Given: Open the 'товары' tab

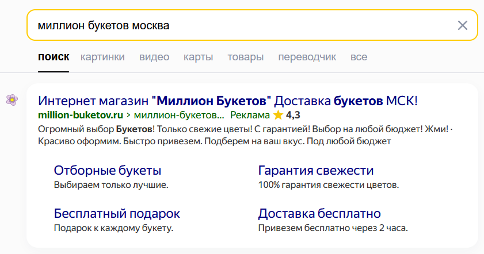Looking at the screenshot, I should point(246,57).
